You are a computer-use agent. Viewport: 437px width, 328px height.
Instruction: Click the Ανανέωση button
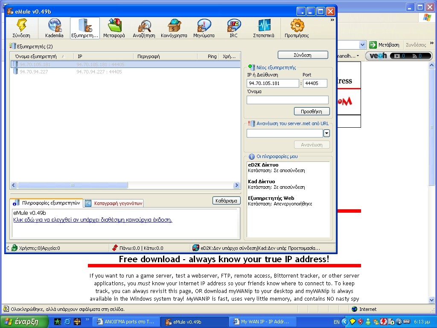click(312, 145)
